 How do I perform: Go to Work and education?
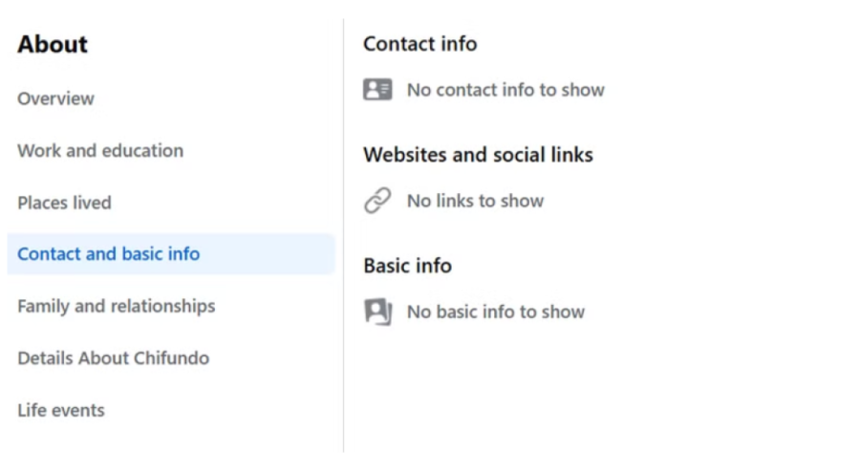point(100,150)
